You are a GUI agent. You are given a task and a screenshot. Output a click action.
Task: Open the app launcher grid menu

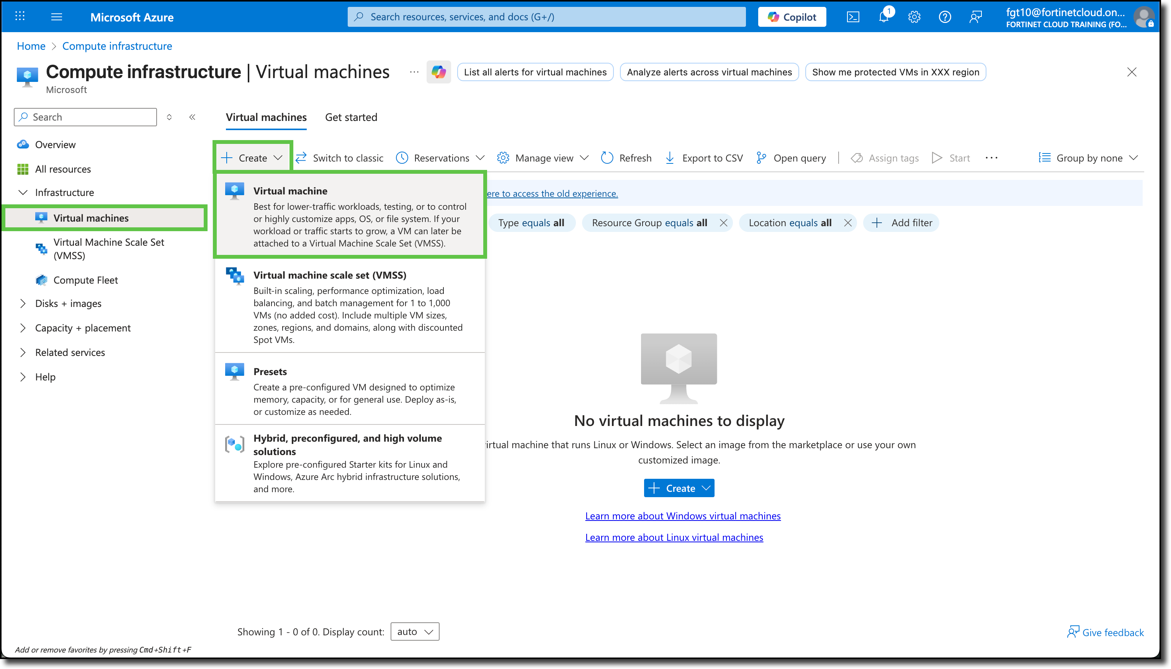[x=19, y=16]
